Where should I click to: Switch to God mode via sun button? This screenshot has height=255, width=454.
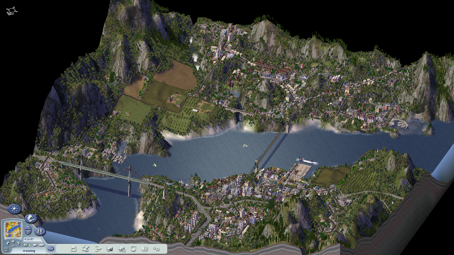pos(14,209)
